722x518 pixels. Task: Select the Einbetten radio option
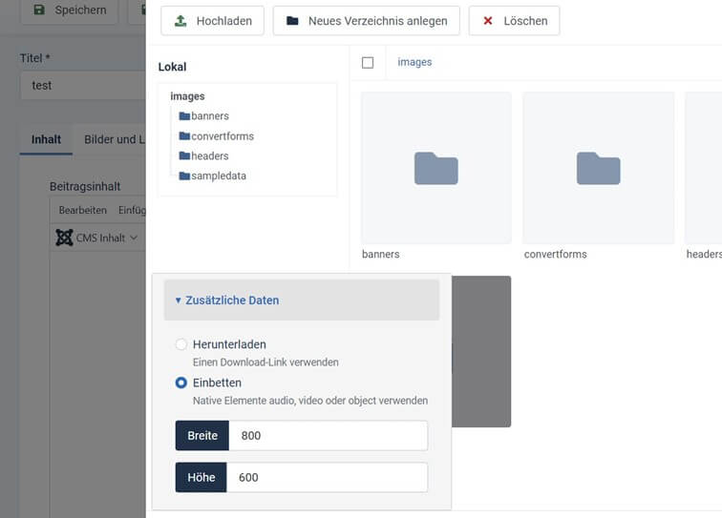coord(180,383)
